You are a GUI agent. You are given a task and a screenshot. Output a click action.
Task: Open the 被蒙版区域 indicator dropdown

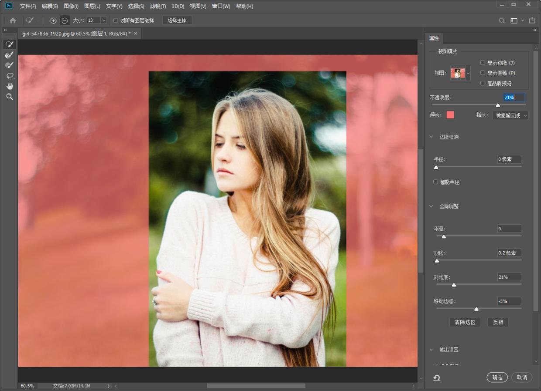(x=510, y=115)
